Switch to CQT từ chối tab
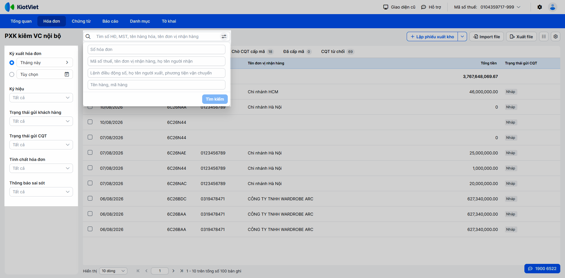The image size is (565, 278). click(x=337, y=51)
